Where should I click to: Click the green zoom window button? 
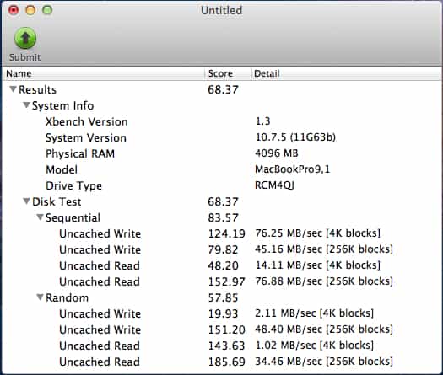coord(47,10)
